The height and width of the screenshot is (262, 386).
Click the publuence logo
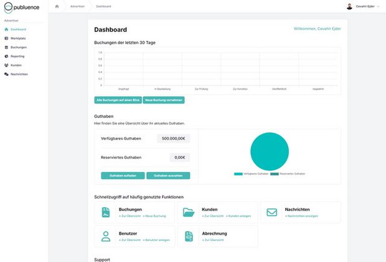coord(24,7)
